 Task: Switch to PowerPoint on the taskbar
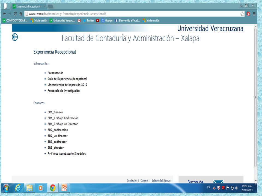tap(64, 188)
